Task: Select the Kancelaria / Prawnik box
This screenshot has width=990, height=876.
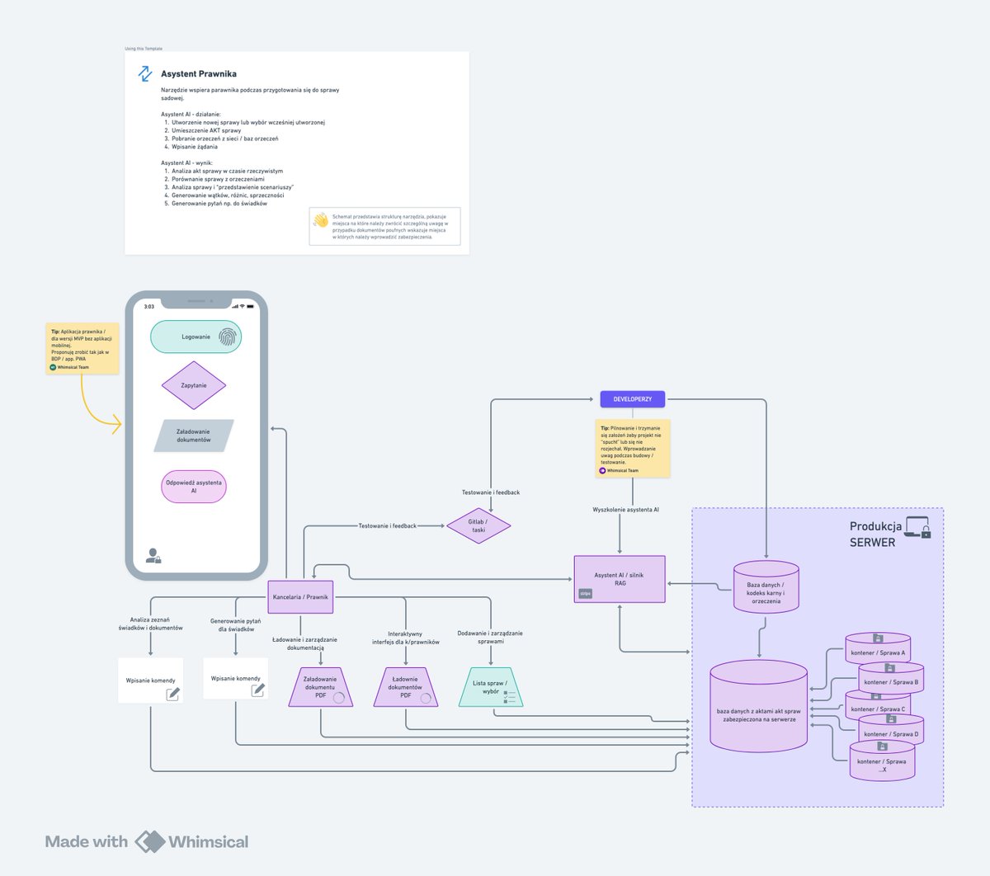Action: point(300,596)
